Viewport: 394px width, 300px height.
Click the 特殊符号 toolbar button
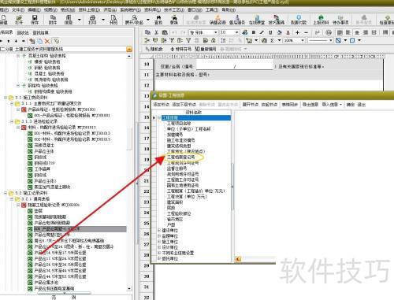pyautogui.click(x=180, y=49)
